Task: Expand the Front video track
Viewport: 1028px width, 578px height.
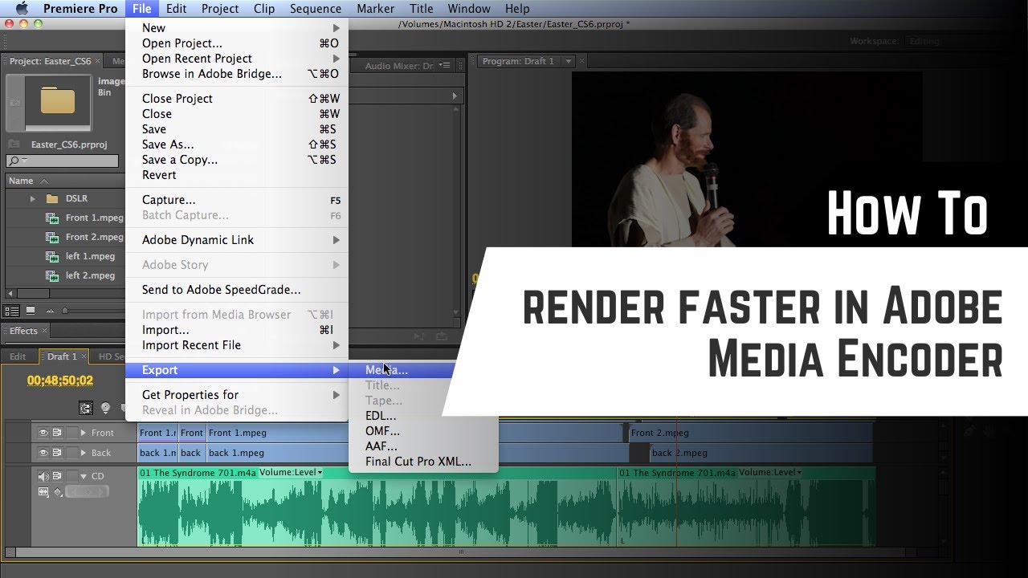Action: (84, 433)
